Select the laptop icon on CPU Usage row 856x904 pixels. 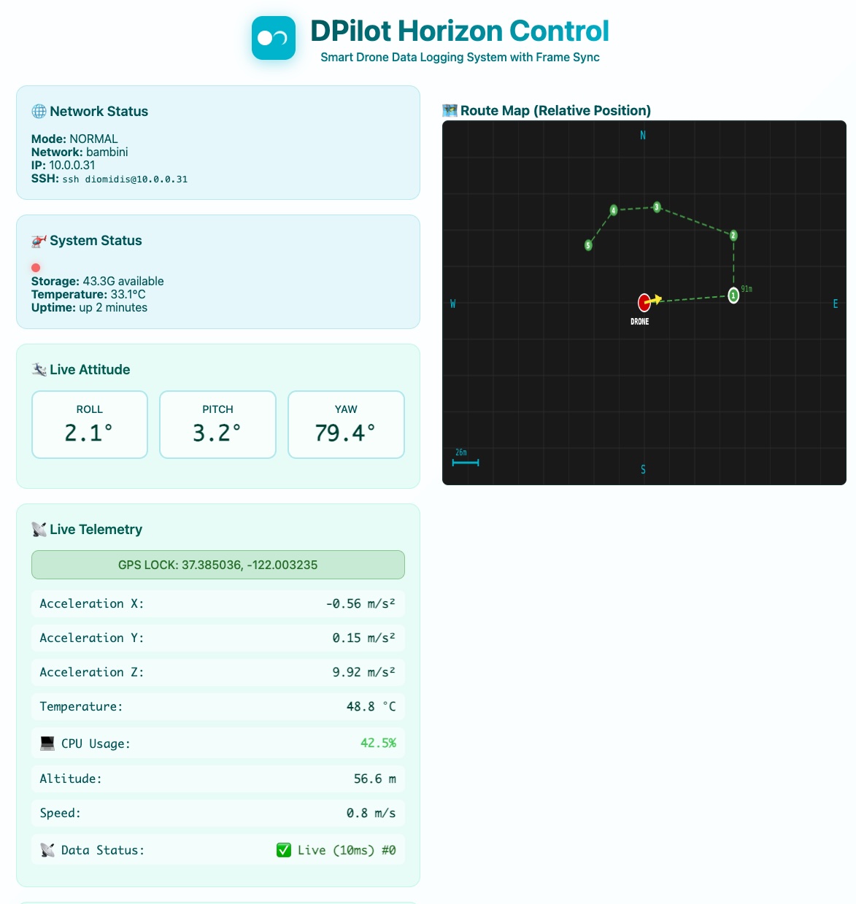point(46,743)
